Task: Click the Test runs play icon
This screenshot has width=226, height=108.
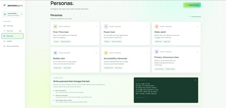Action: coord(4,31)
